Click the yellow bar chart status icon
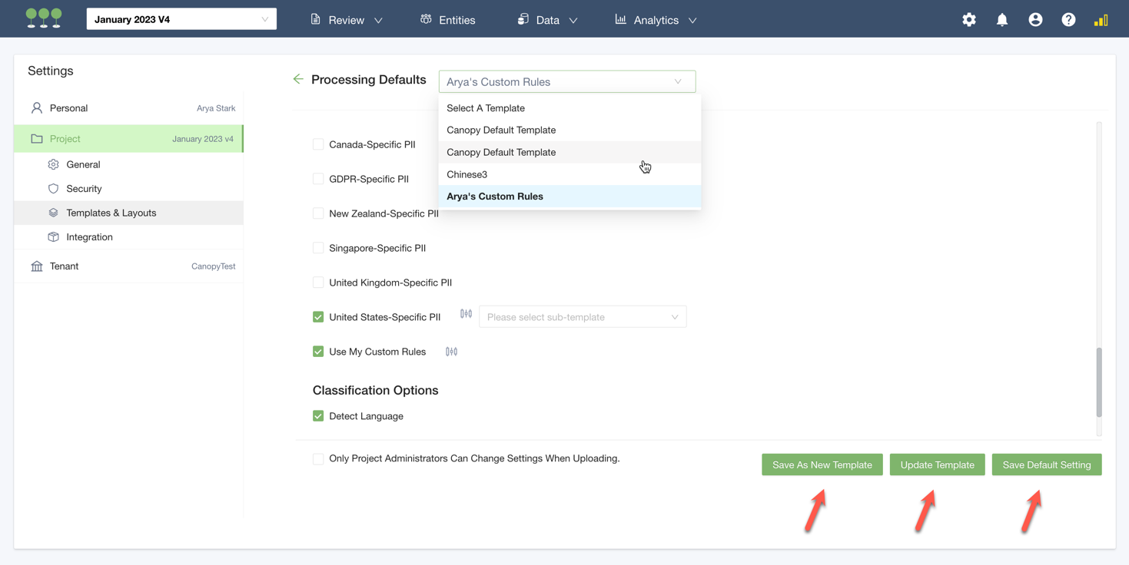 click(1101, 20)
